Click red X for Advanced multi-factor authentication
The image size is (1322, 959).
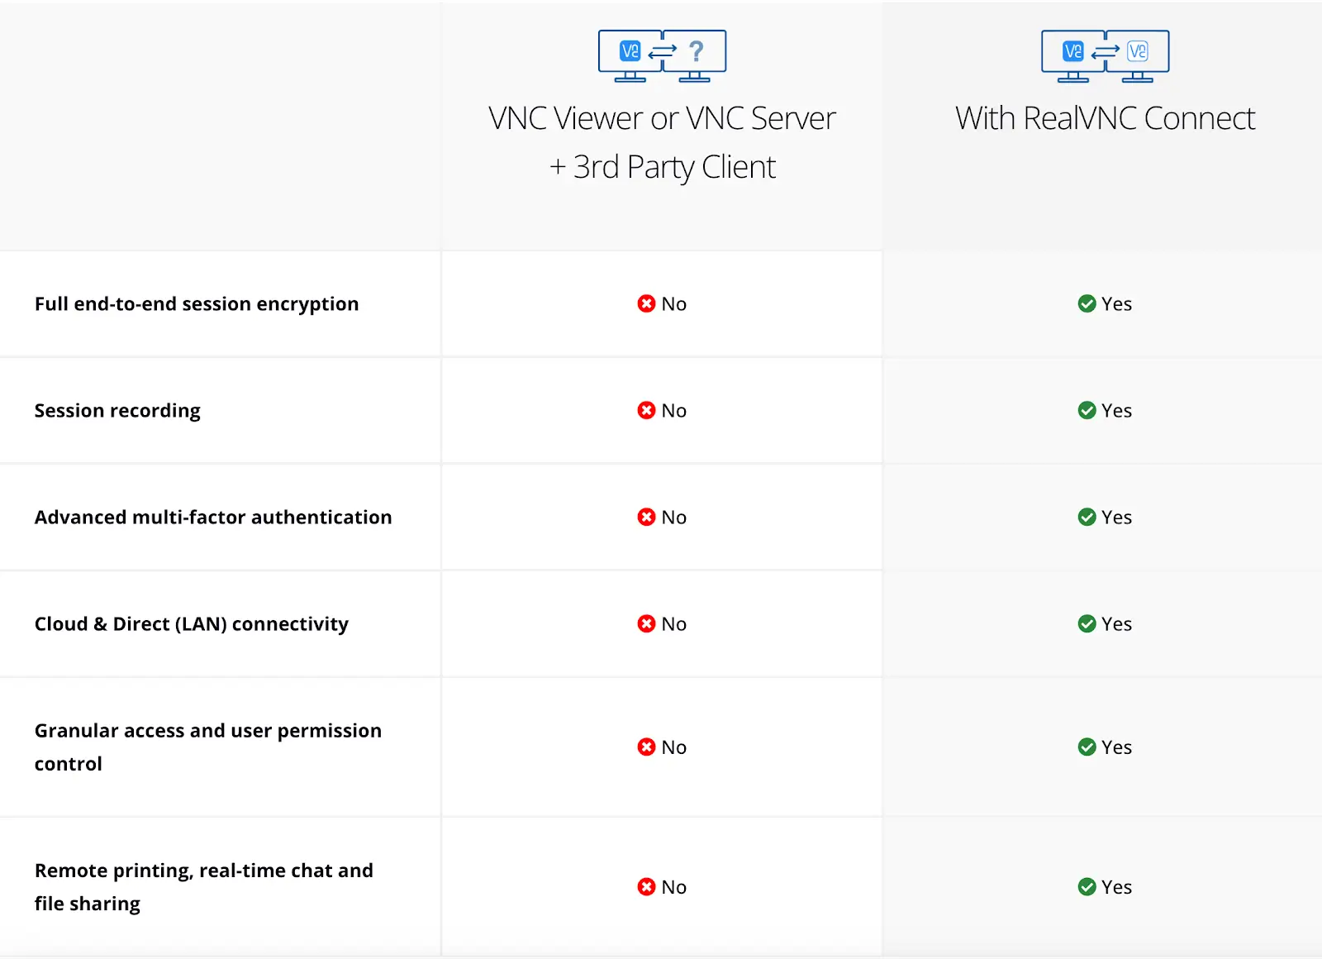pos(646,518)
